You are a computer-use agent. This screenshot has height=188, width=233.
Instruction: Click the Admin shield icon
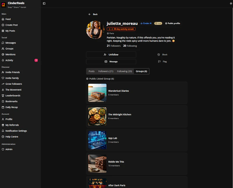point(3,149)
